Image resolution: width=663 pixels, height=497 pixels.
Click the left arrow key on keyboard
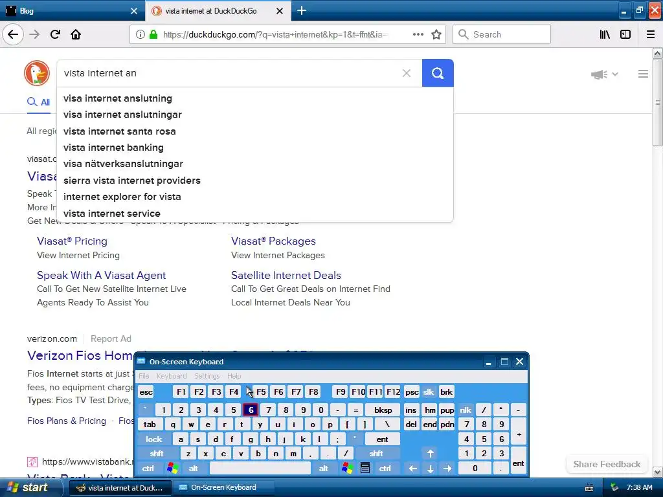[x=412, y=469]
